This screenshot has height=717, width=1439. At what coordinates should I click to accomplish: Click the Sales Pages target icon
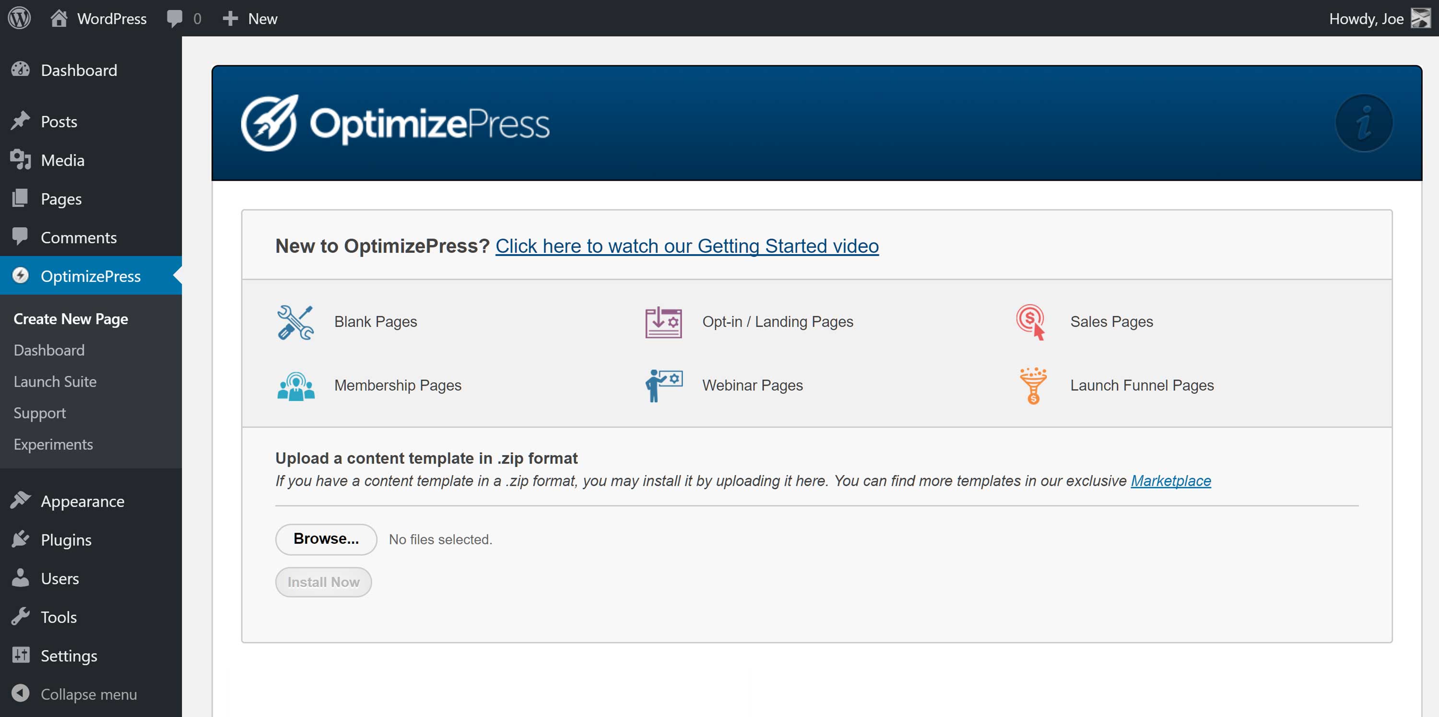click(1031, 322)
